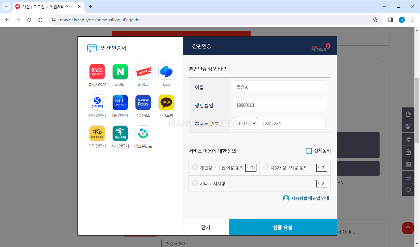
Task: Click the 인증서안내 button behind dialog
Action: 175,244
